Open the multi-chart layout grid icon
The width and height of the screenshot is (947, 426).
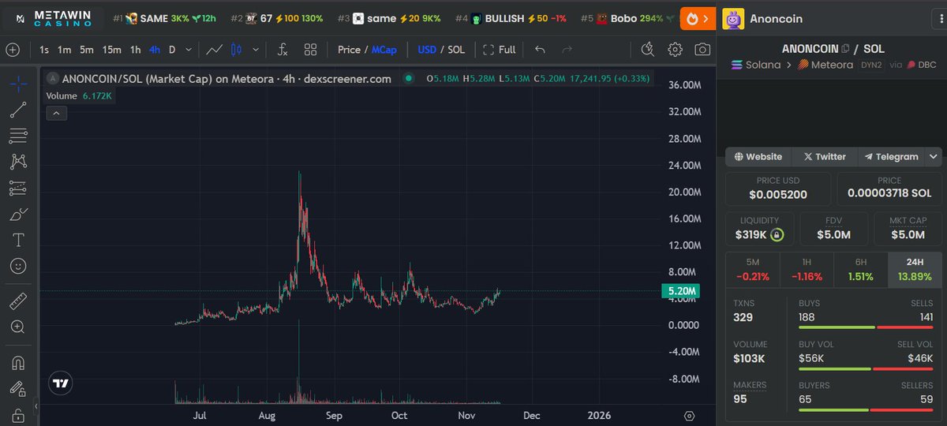tap(311, 50)
